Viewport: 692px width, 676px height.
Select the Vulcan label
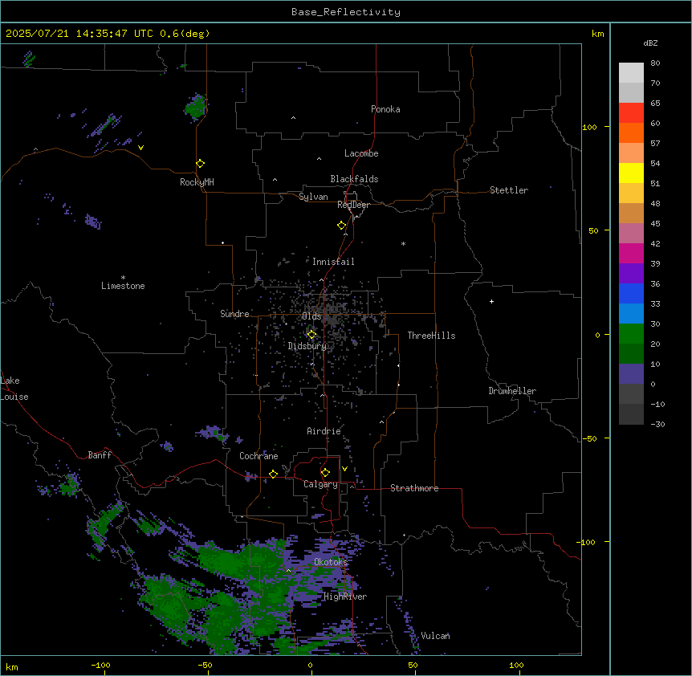(435, 636)
